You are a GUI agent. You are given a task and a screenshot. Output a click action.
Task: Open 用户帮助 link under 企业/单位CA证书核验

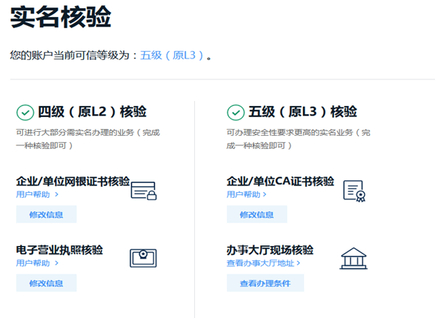[244, 194]
